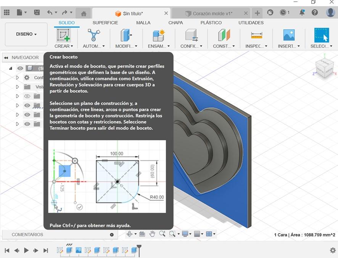The height and width of the screenshot is (258, 338).
Task: Open the notifications bell icon
Action: point(302,13)
